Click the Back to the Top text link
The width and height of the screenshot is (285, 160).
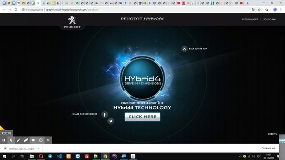[x=198, y=49]
